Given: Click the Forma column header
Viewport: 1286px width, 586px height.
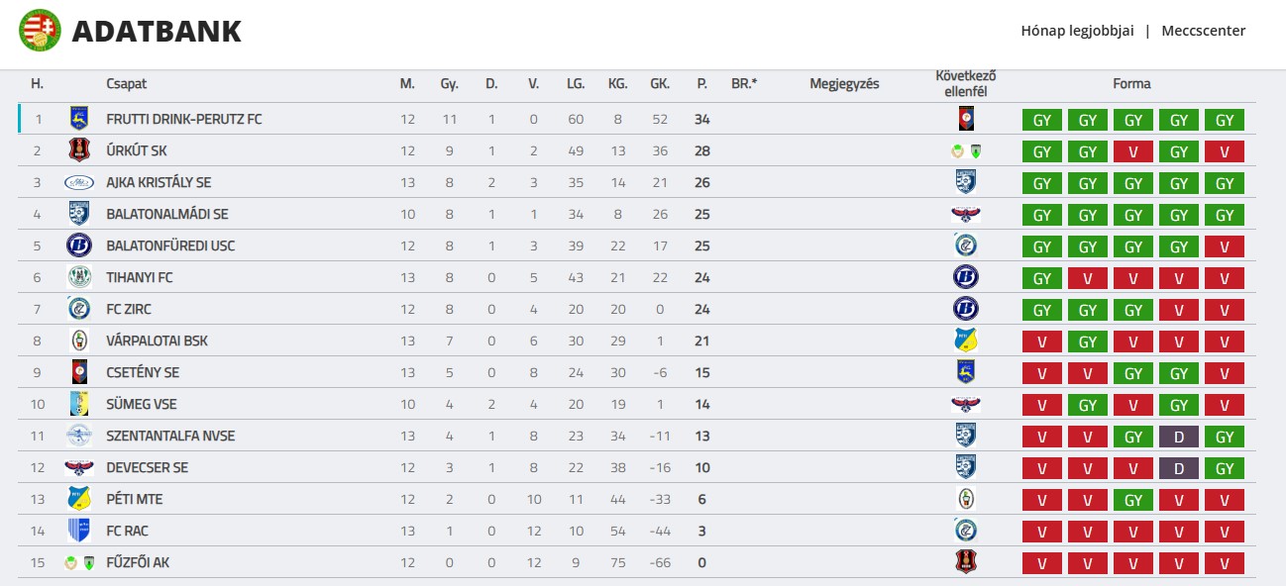Looking at the screenshot, I should [1131, 84].
